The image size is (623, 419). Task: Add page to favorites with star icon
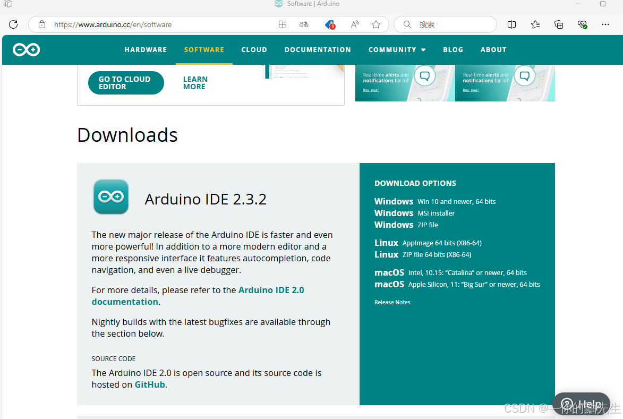click(376, 24)
